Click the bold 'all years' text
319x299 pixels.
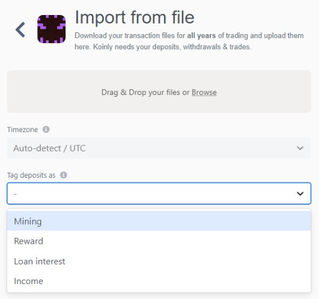tap(201, 35)
